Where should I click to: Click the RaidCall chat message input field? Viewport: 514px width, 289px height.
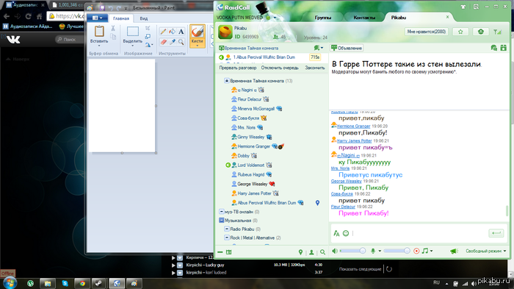419,233
